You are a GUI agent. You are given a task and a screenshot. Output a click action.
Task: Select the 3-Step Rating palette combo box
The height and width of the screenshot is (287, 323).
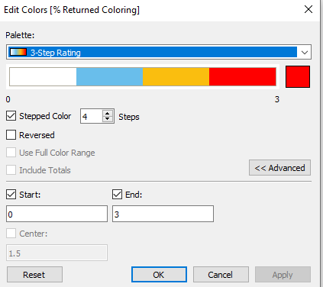pos(159,52)
